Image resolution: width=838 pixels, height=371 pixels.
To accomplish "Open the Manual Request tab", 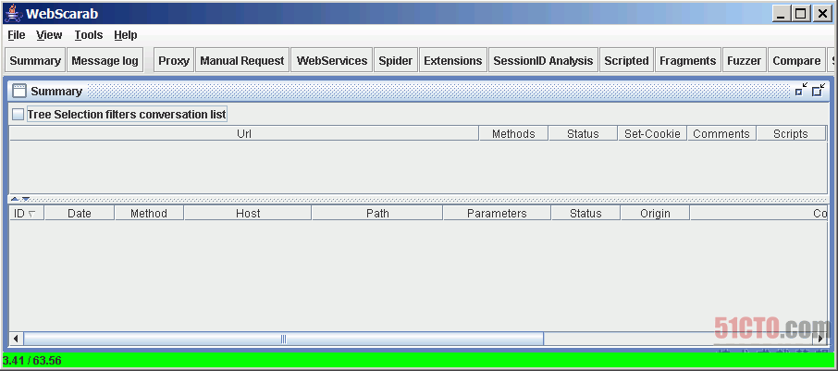I will tap(242, 61).
